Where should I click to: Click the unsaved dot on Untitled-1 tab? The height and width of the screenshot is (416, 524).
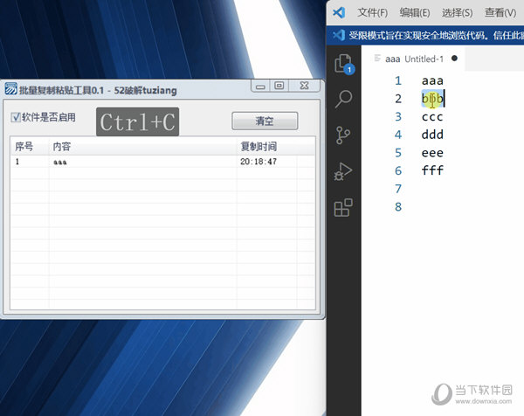click(454, 59)
